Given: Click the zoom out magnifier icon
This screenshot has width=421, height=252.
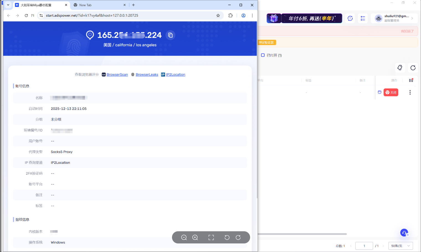Looking at the screenshot, I should click(x=184, y=237).
